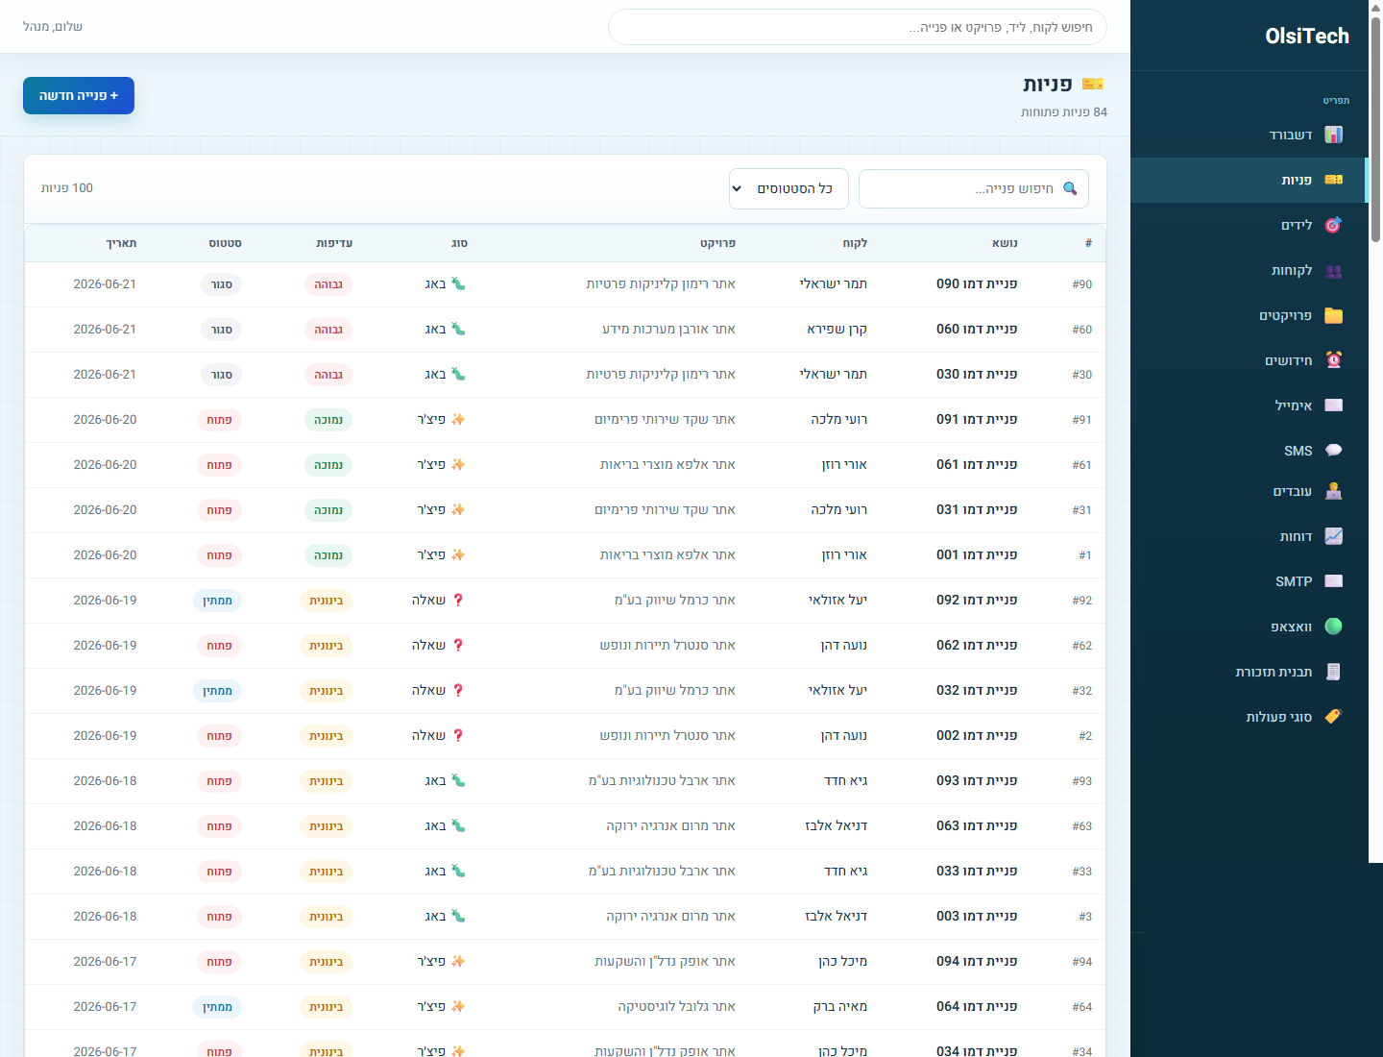Open the SMTP envelope icon
Image resolution: width=1383 pixels, height=1057 pixels.
(1333, 581)
